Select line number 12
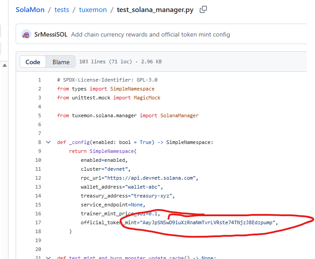This screenshot has width=315, height=259. point(38,178)
